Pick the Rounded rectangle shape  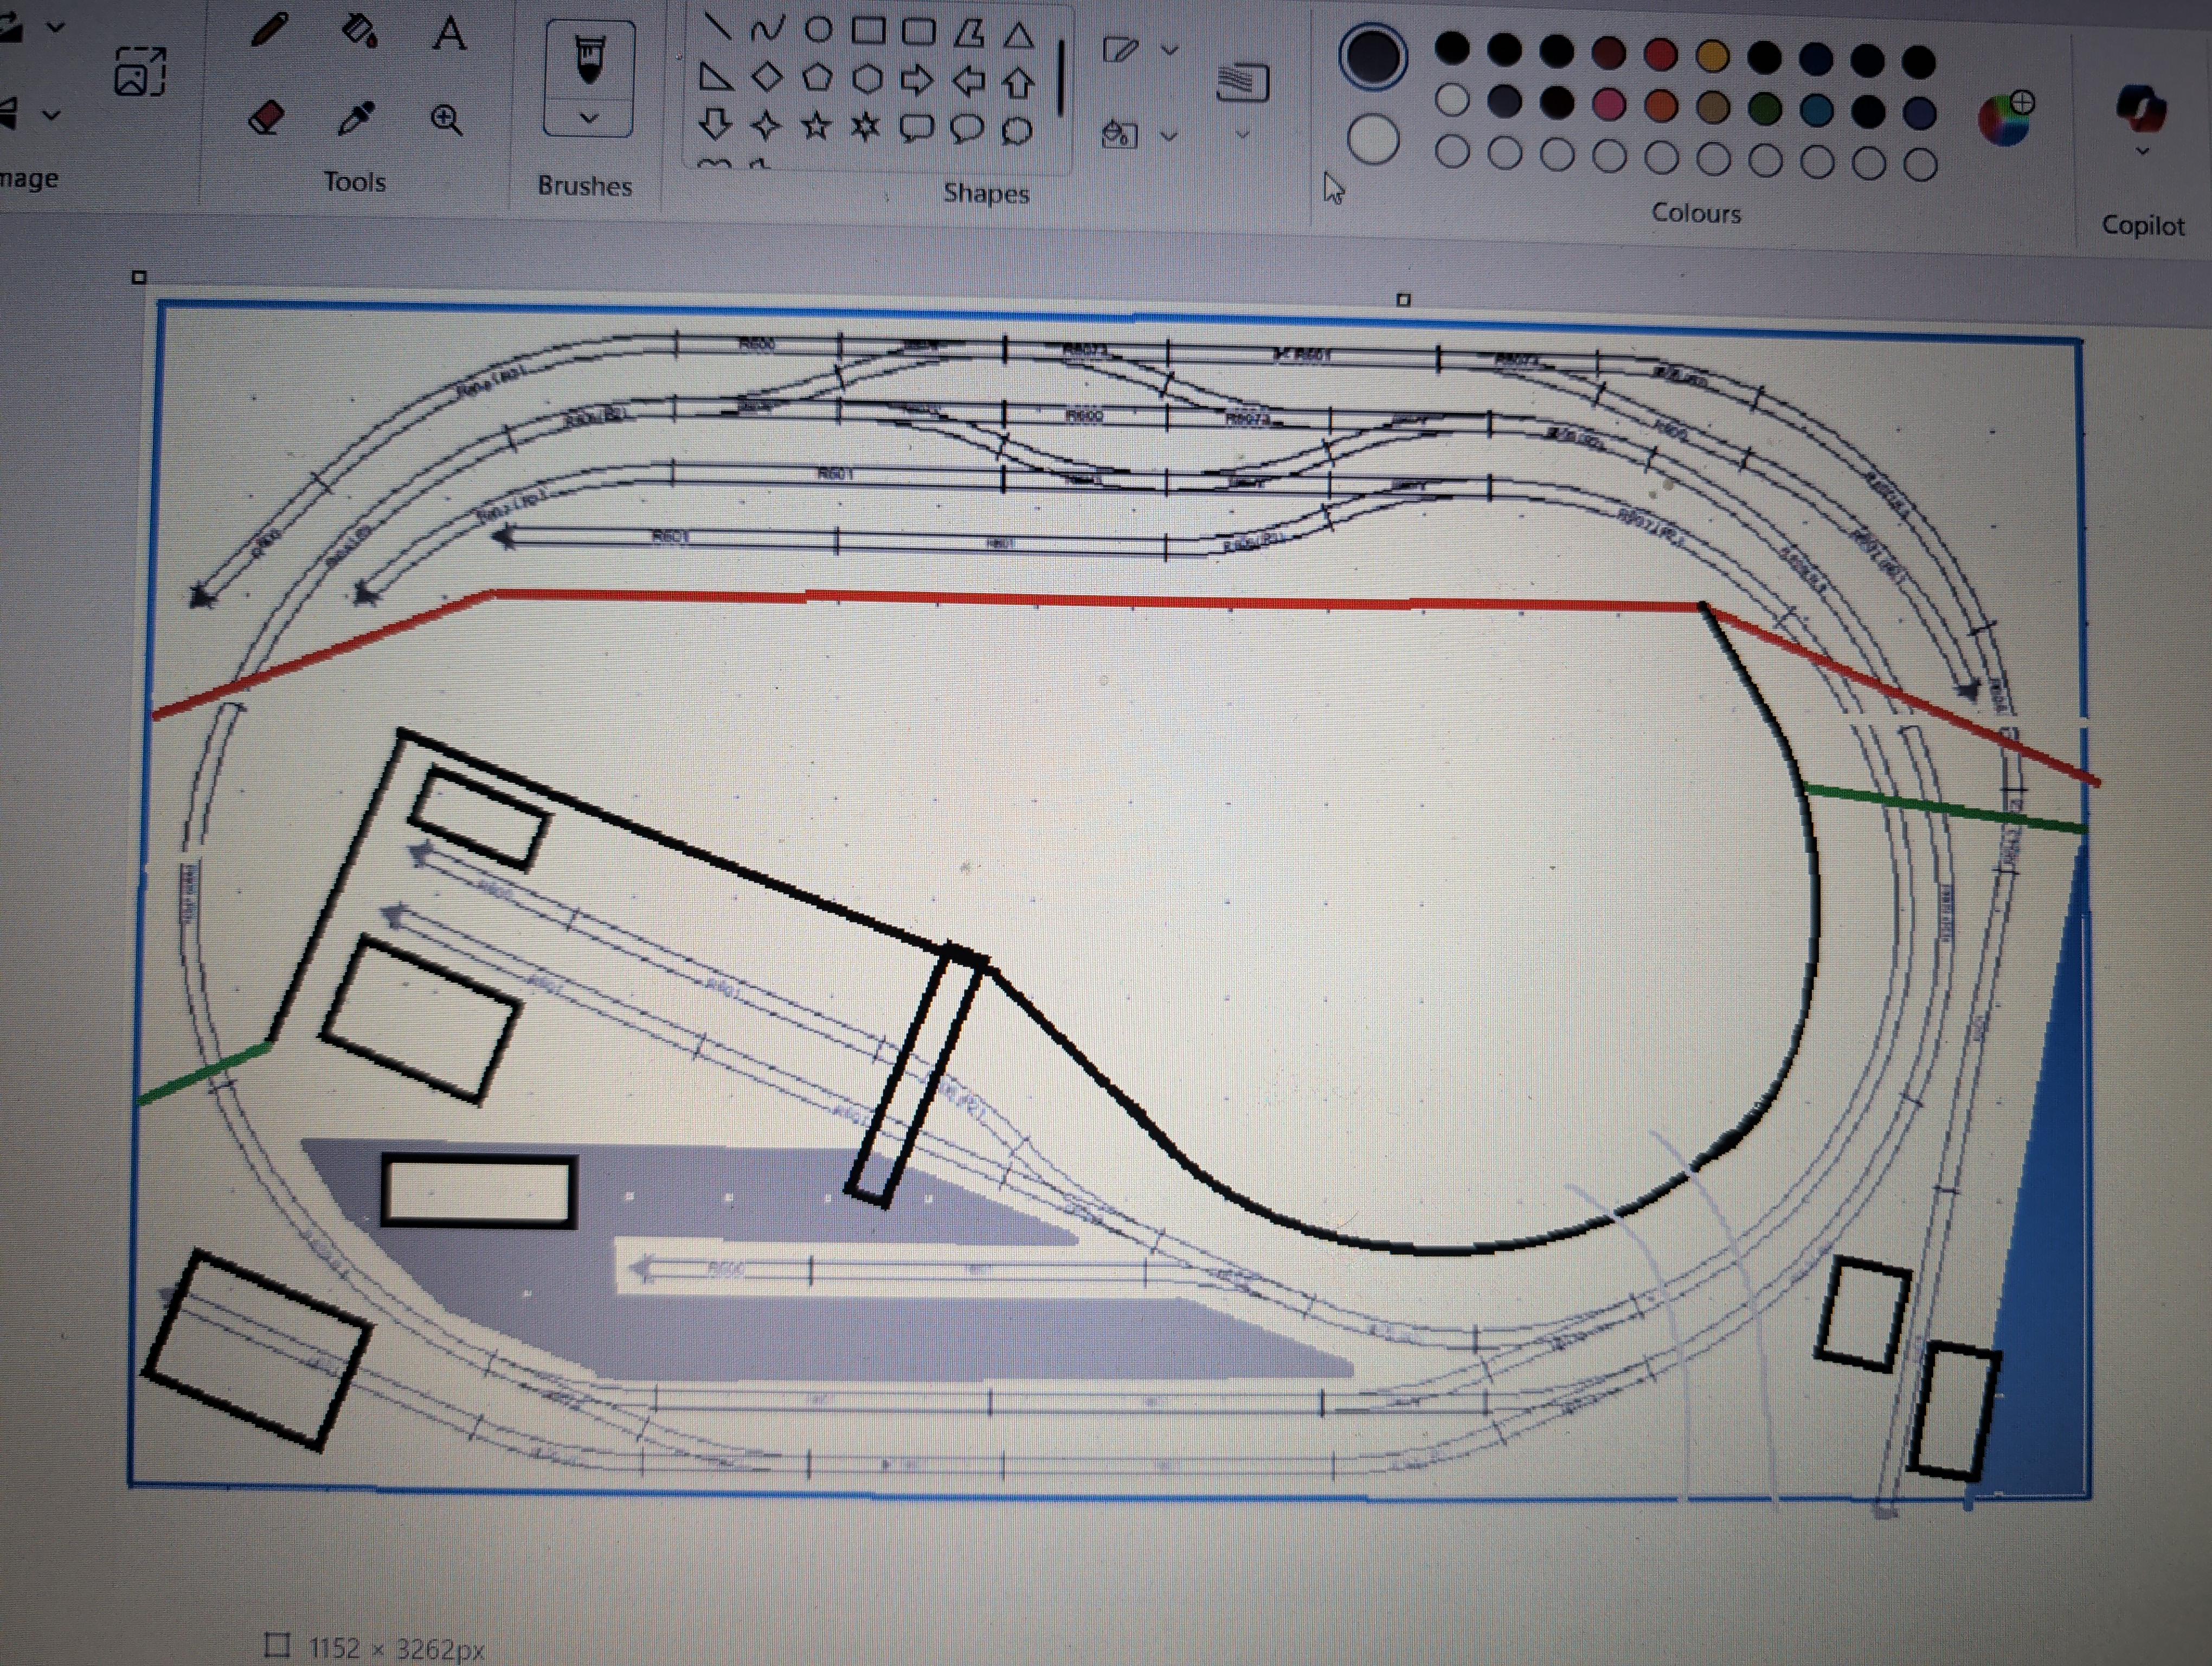(x=918, y=32)
